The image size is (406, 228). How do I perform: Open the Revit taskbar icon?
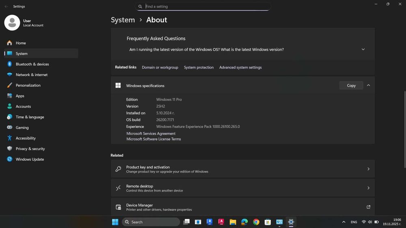click(209, 222)
